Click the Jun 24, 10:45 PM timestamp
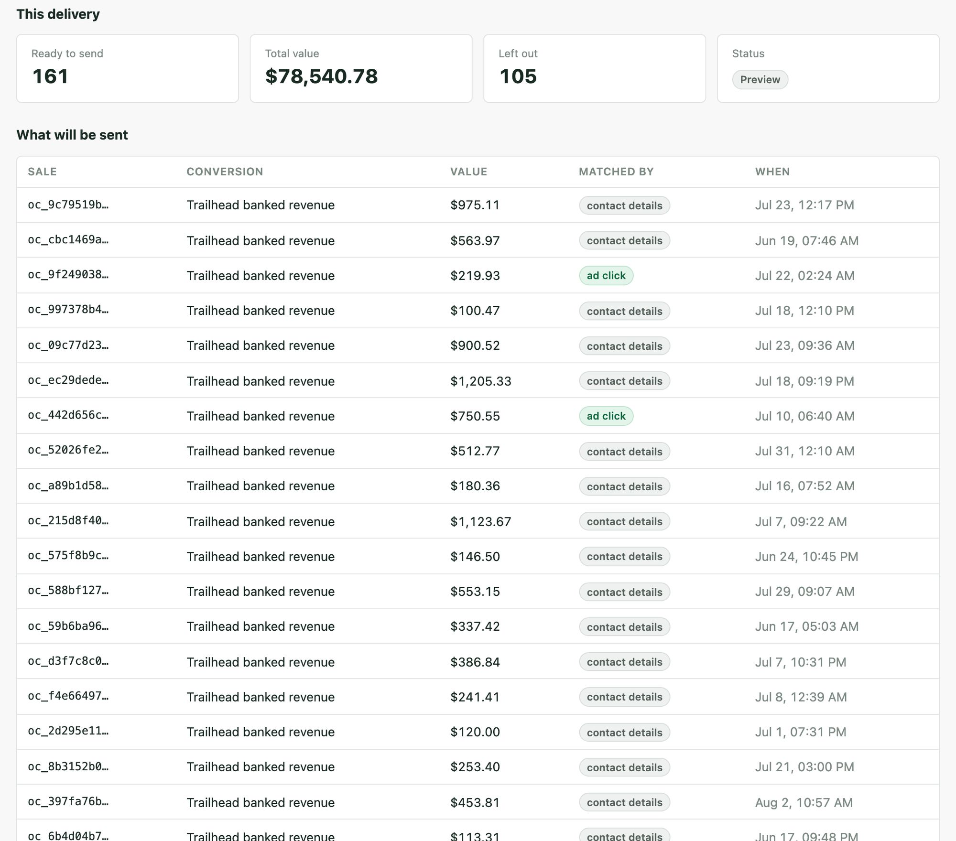 pyautogui.click(x=807, y=557)
